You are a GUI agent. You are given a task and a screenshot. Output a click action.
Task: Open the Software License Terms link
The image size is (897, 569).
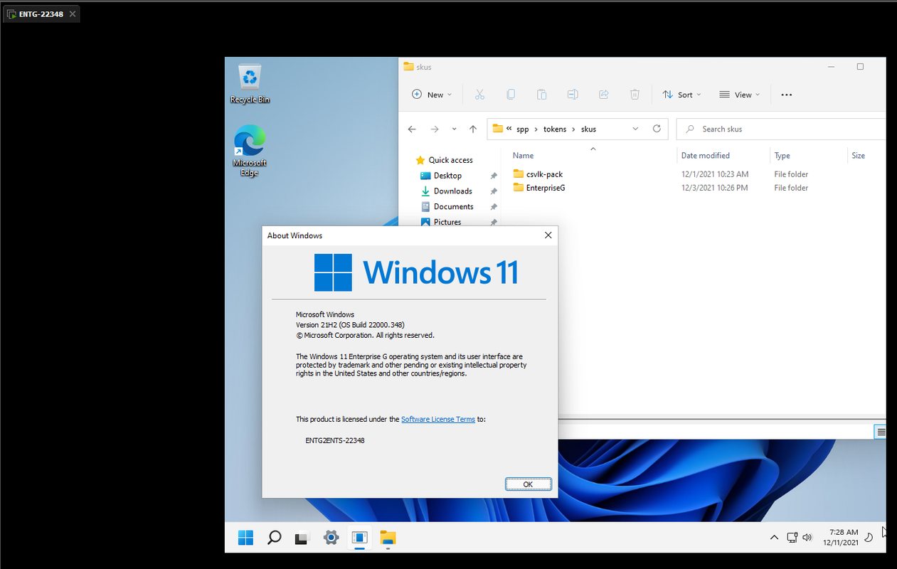(x=438, y=420)
